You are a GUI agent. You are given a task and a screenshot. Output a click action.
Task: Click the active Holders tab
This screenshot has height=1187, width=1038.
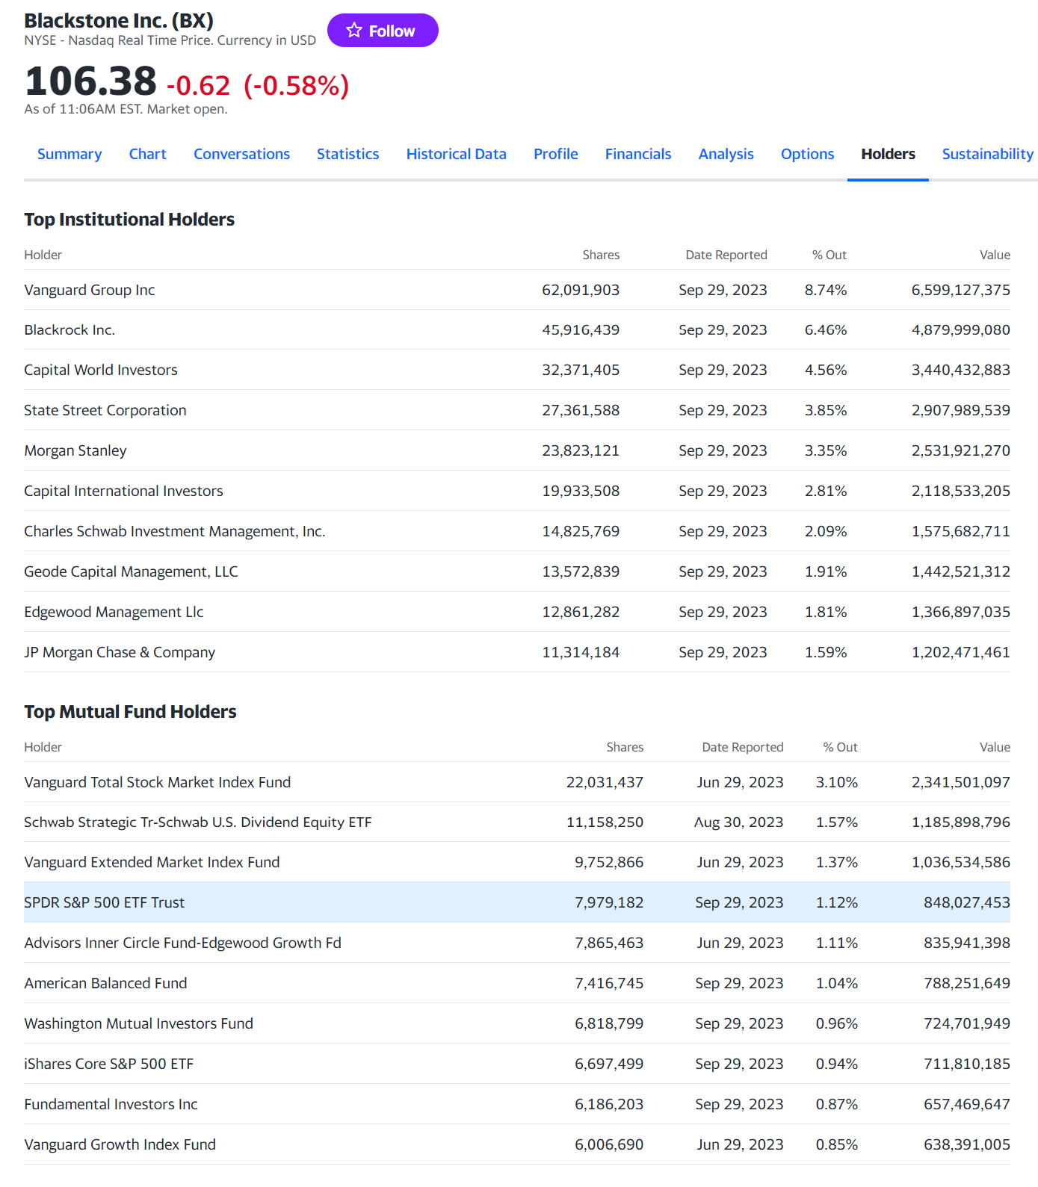click(x=888, y=154)
